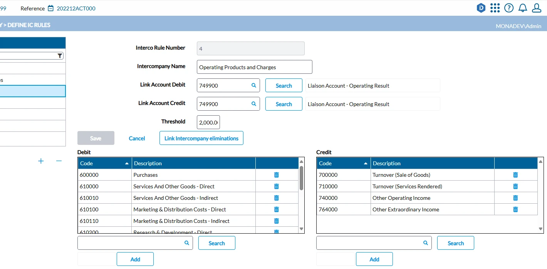Click magnifier icon in Debit search field
This screenshot has height=269, width=547.
click(x=187, y=243)
